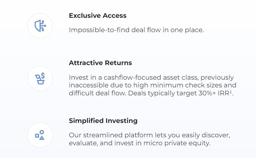The height and width of the screenshot is (158, 256).
Task: Click the network nodes on the shield icon
Action: (43, 26)
